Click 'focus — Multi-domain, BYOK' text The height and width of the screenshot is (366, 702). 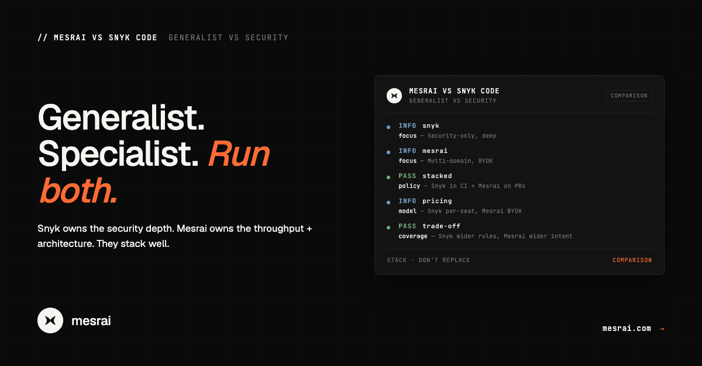446,161
